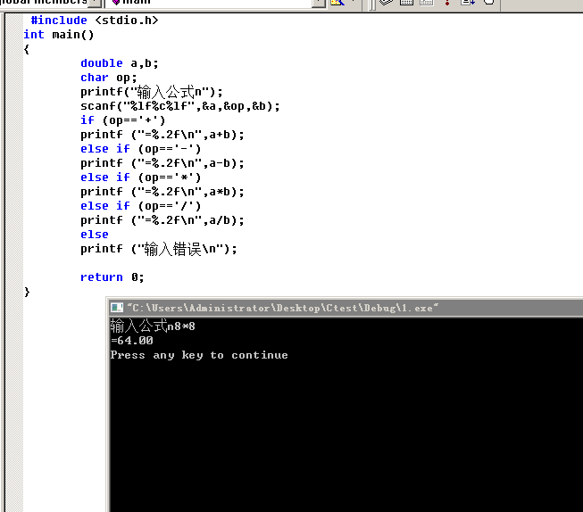Click the printf line with a/b
Viewport: 583px width, 512px height.
pyautogui.click(x=162, y=220)
